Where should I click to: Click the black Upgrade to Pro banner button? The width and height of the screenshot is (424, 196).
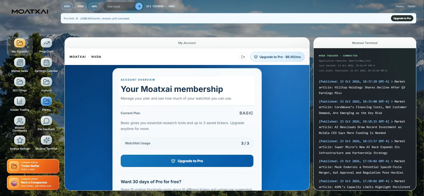402,18
